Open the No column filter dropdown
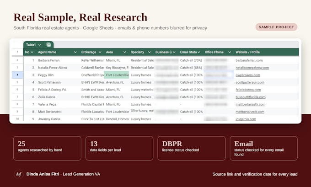Screen dimensions: 311x187 click(x=32, y=52)
